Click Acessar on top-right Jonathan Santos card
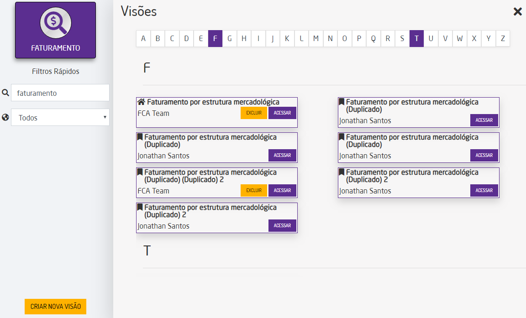 click(484, 120)
